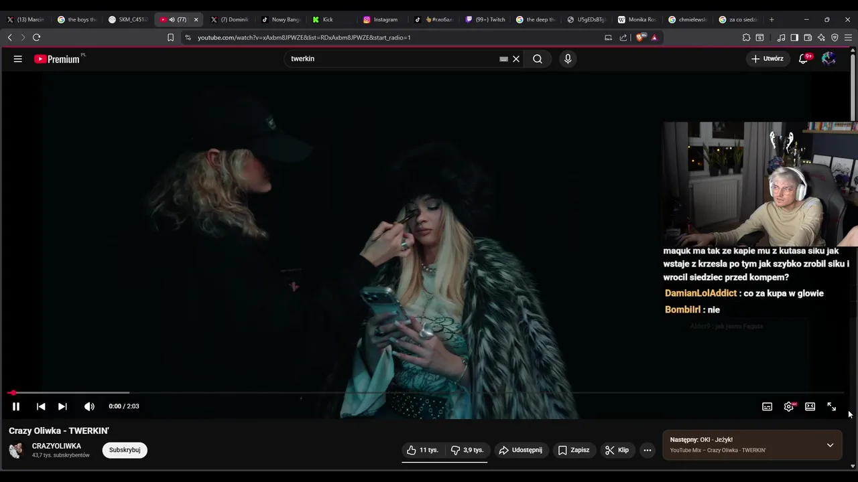Open the CRAZYOLIWKA channel avatar
858x482 pixels.
tap(16, 451)
